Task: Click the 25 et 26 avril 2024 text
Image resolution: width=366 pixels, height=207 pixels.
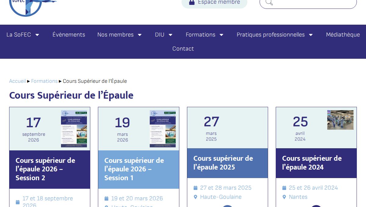Action: [x=313, y=188]
